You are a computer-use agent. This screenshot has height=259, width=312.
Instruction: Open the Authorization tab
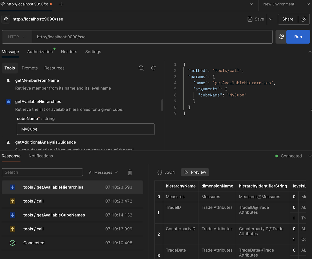(x=40, y=52)
